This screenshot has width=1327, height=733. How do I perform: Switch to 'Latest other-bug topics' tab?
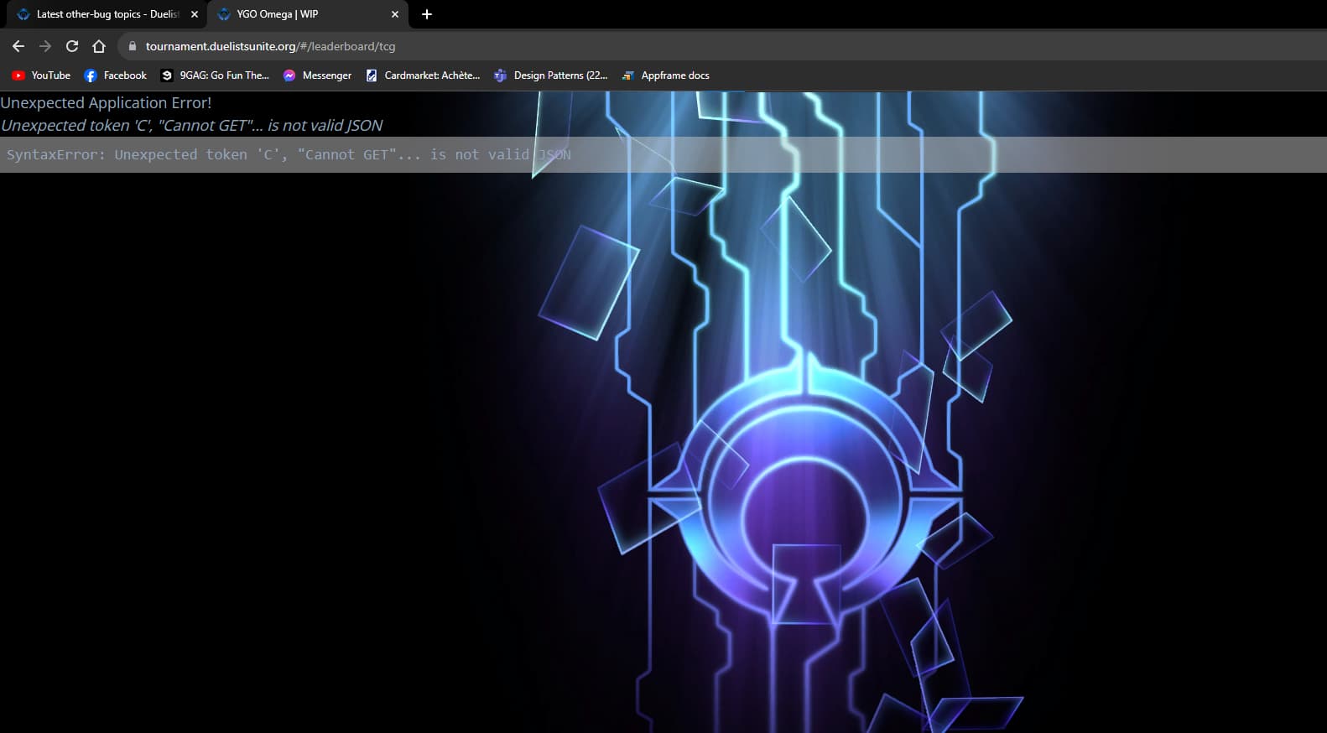pos(107,14)
